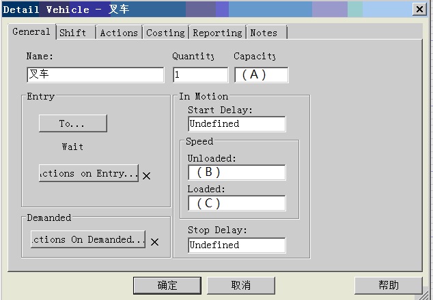Open Actions on Entry editor
The width and height of the screenshot is (433, 300).
pos(89,173)
